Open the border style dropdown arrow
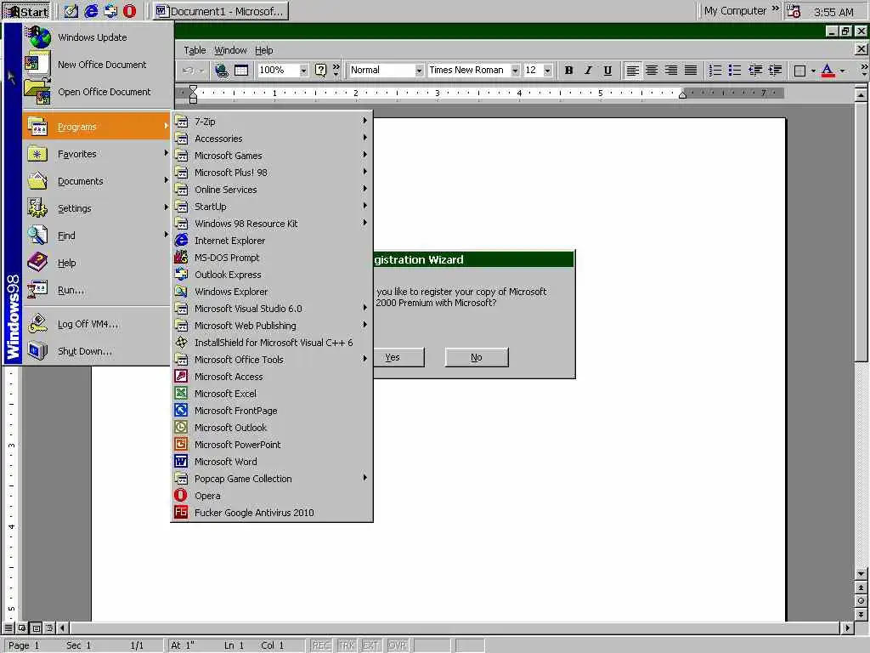The width and height of the screenshot is (870, 653). [813, 71]
